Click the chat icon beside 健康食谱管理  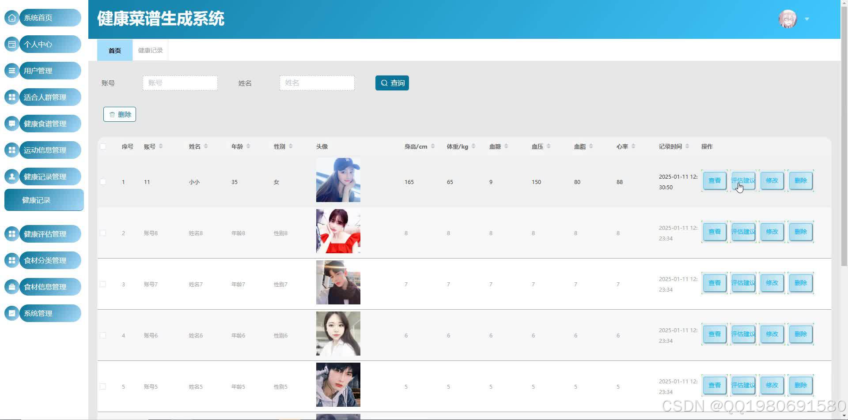pos(12,124)
